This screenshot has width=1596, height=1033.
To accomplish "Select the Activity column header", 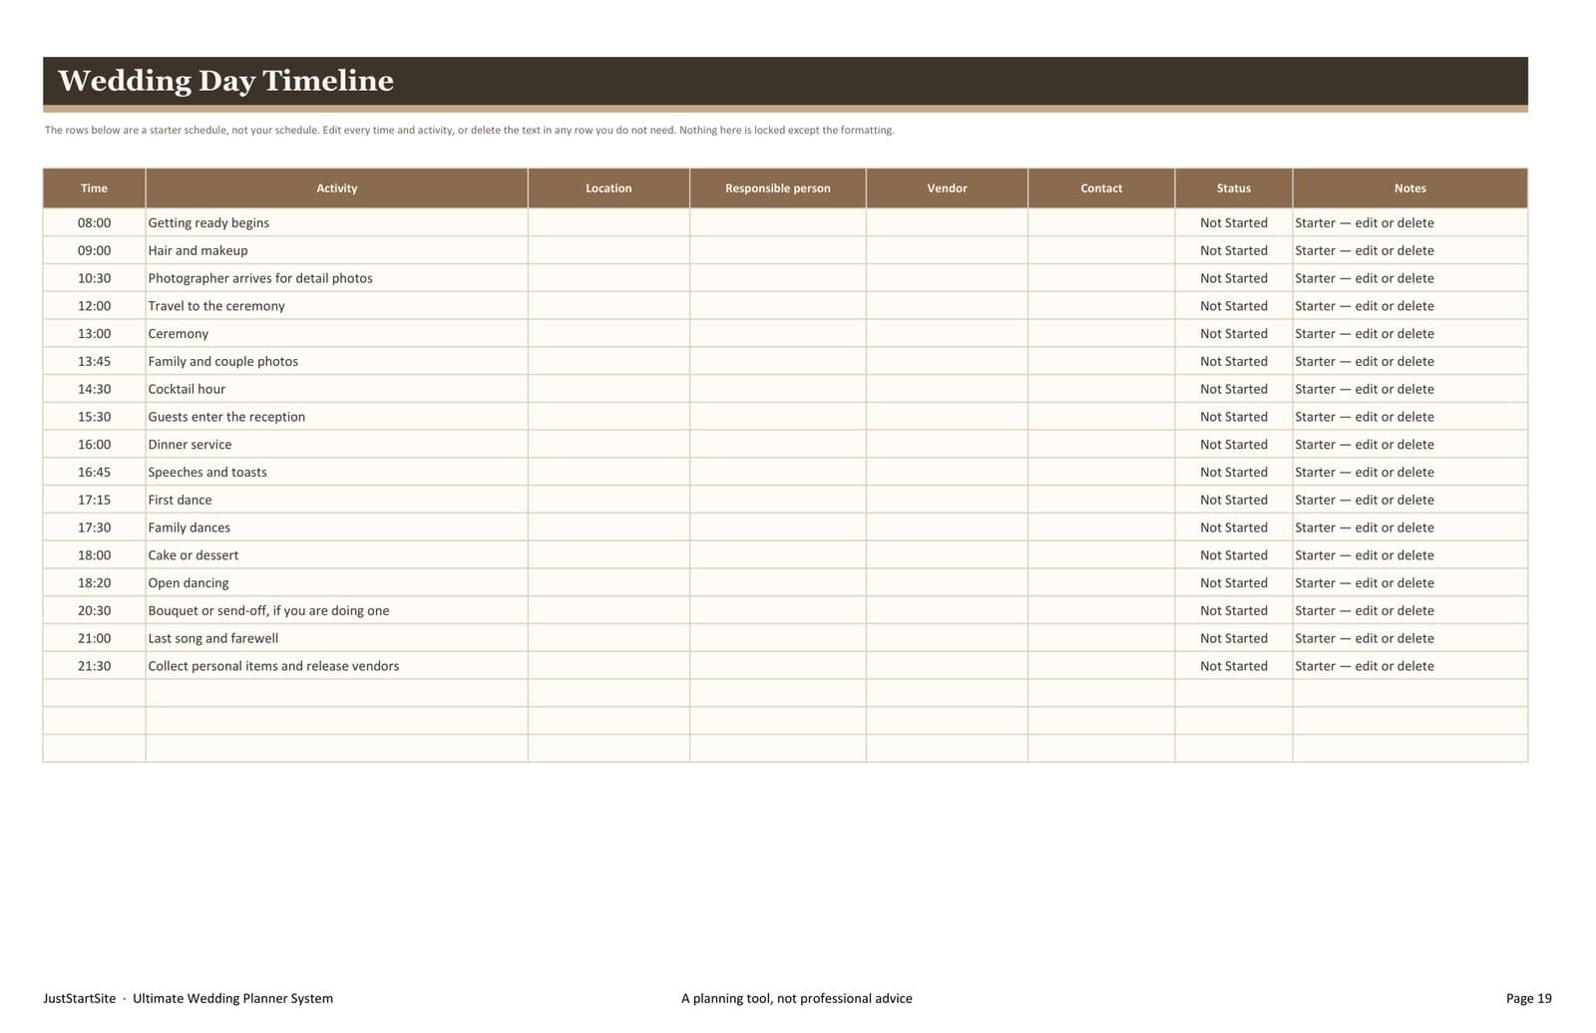I will pos(336,188).
